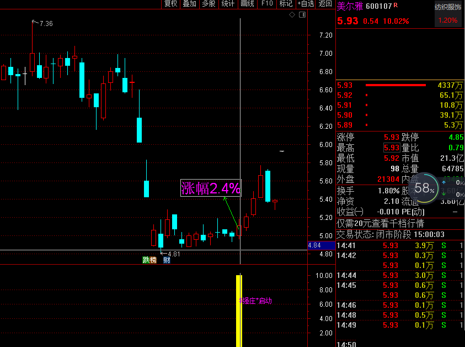Select the 14:41 trade tick row

pos(400,246)
